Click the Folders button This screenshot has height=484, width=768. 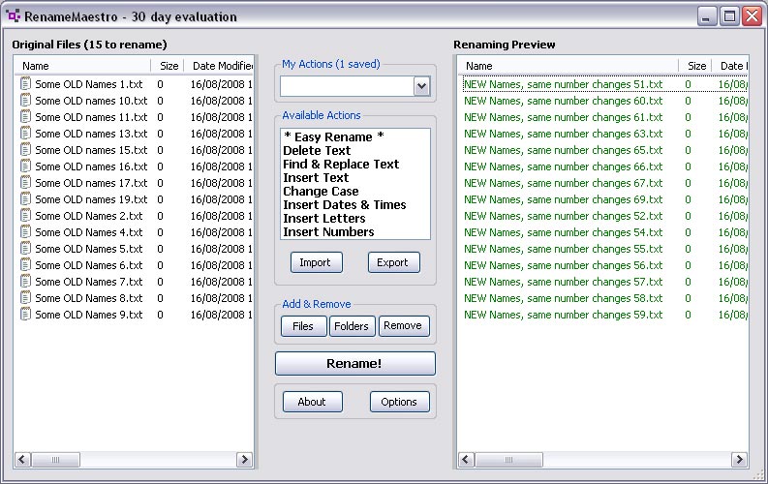click(x=352, y=326)
